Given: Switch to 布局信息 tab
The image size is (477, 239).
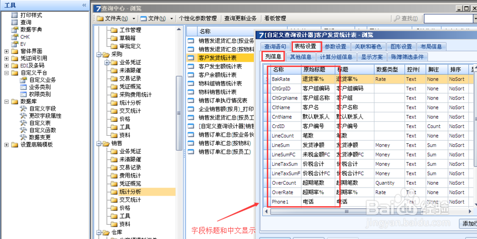Looking at the screenshot, I should (431, 47).
